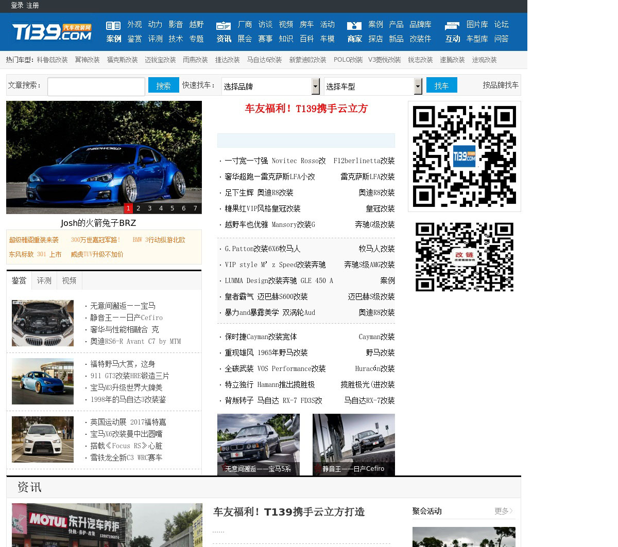Open the 按品牌找车 link
The image size is (618, 547).
pyautogui.click(x=501, y=85)
